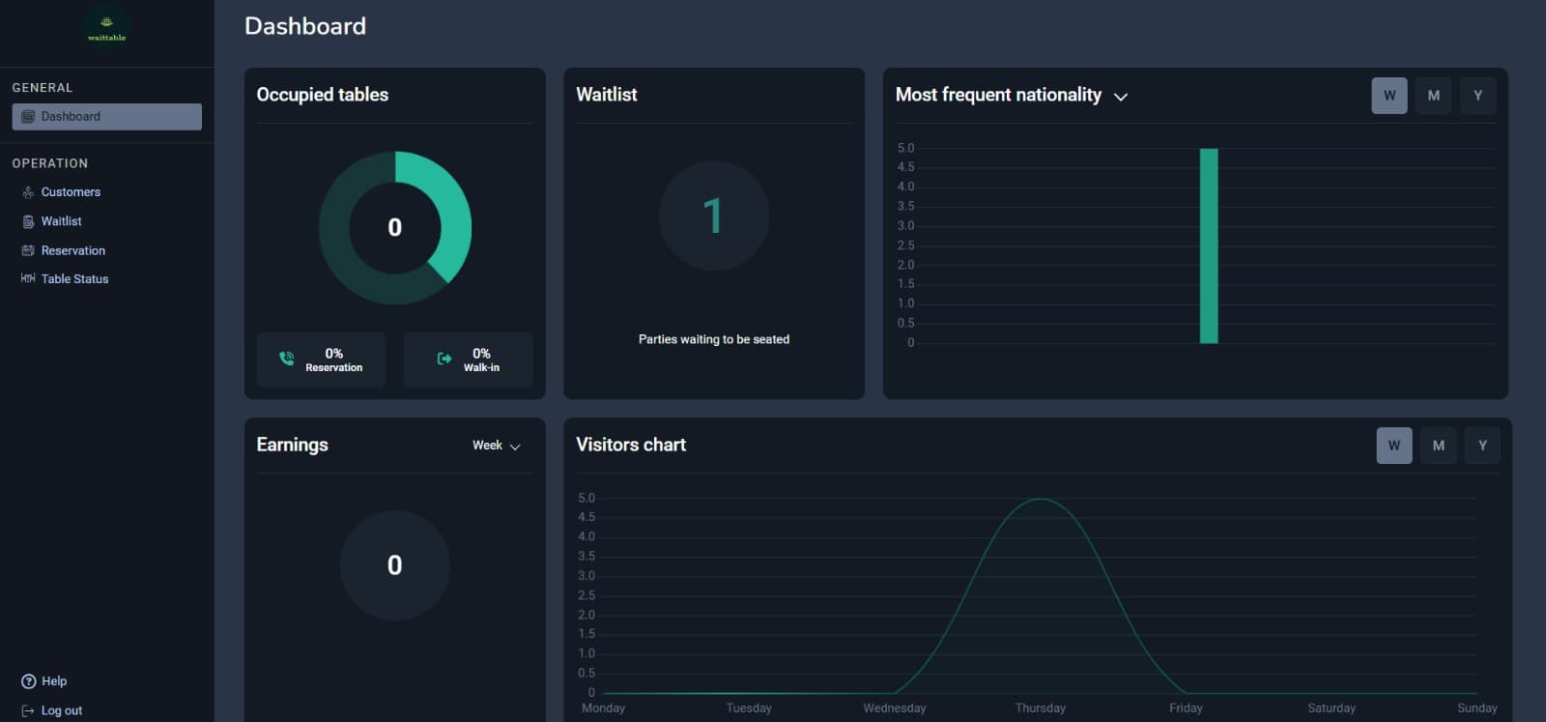Expand the Most frequent nationality dropdown

pos(1121,97)
